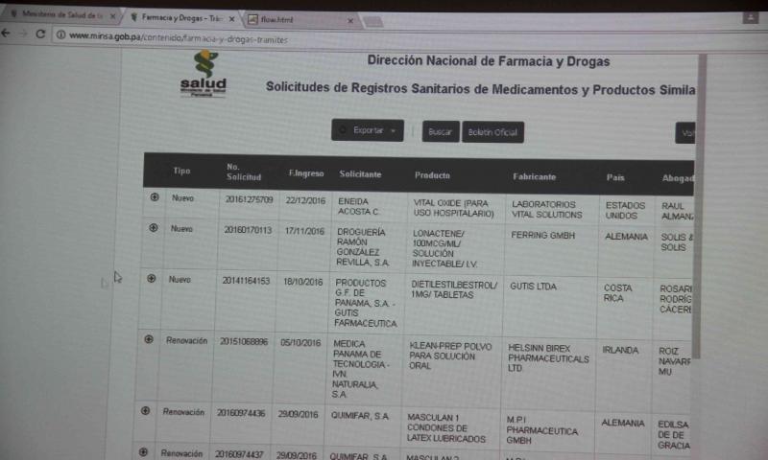The width and height of the screenshot is (768, 460).
Task: Close the Ministerio de Salud tab
Action: click(x=112, y=15)
